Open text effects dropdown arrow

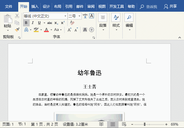pos(31,30)
